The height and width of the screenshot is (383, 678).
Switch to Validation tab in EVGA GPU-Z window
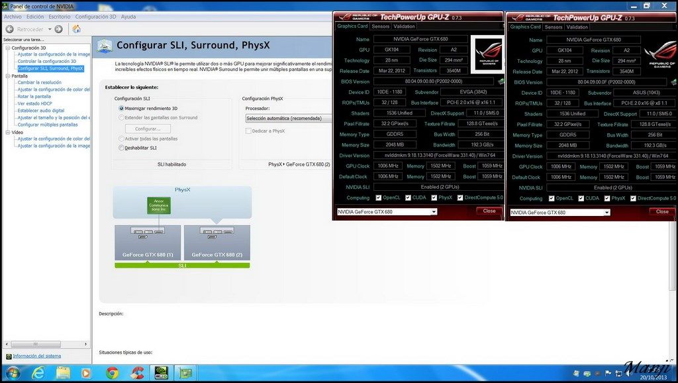click(x=405, y=27)
